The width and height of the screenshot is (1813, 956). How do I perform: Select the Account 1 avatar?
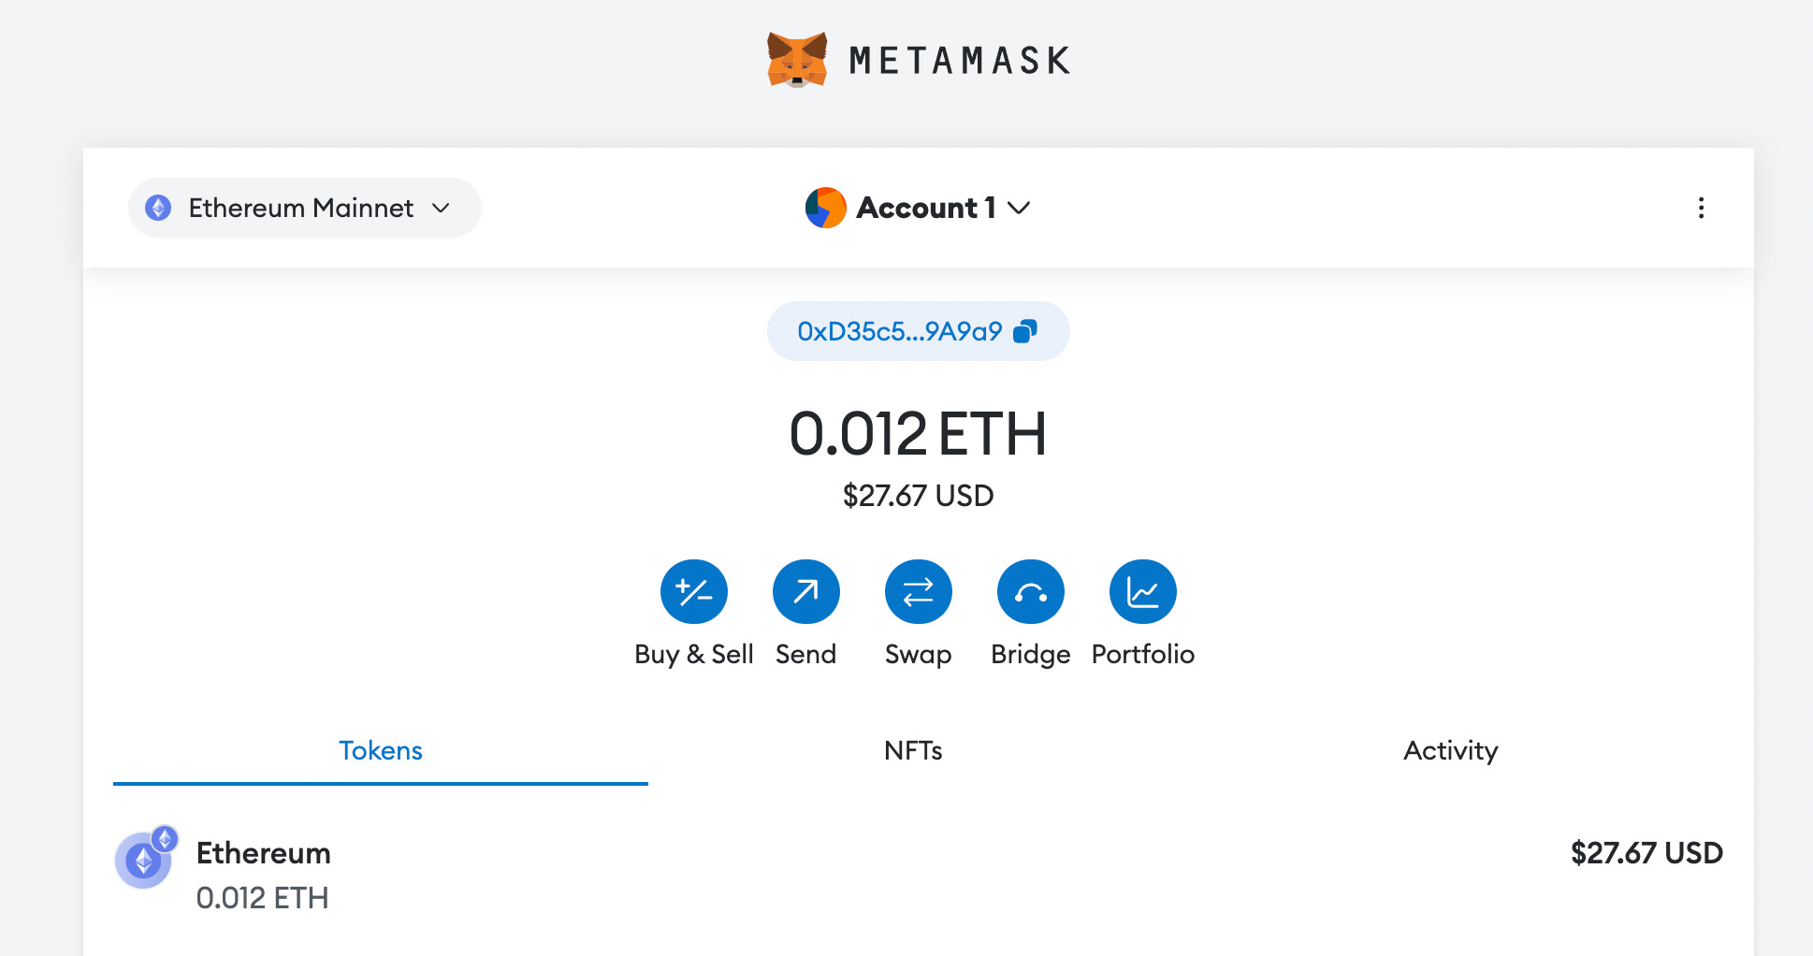point(826,208)
